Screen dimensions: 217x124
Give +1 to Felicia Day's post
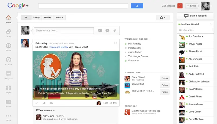[37, 103]
